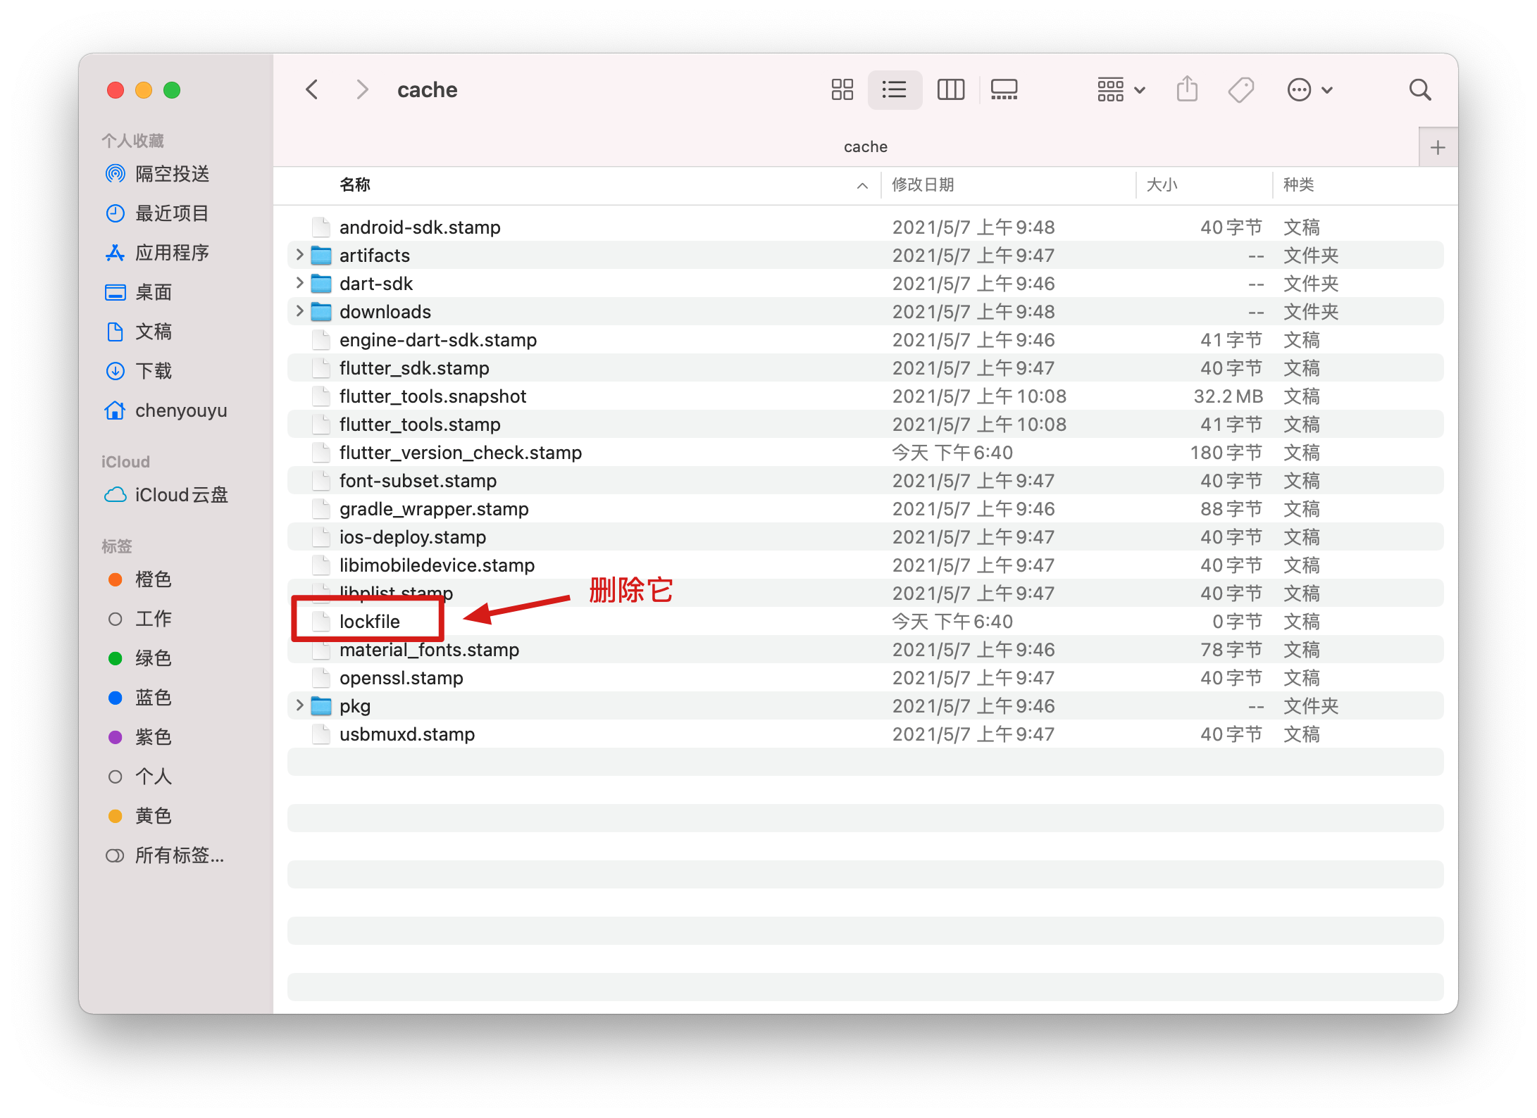Expand the dart-sdk folder

click(x=299, y=283)
